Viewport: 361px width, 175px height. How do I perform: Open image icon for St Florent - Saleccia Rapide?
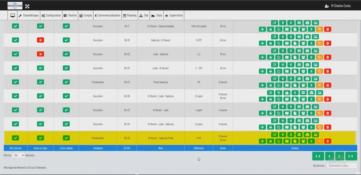click(315, 23)
